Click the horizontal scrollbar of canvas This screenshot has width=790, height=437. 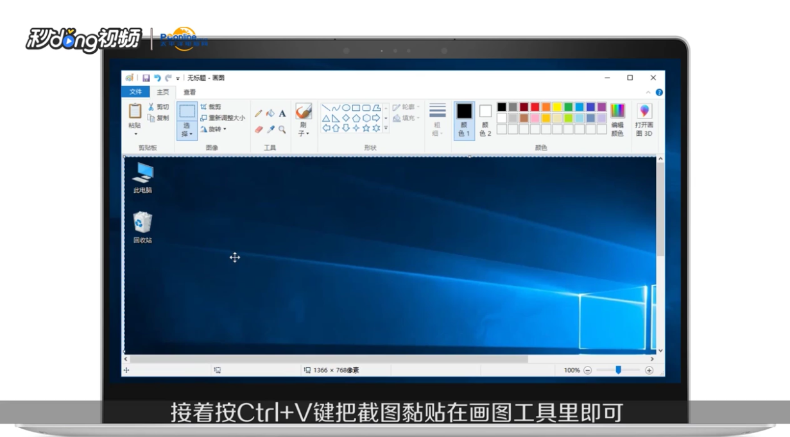coord(329,359)
